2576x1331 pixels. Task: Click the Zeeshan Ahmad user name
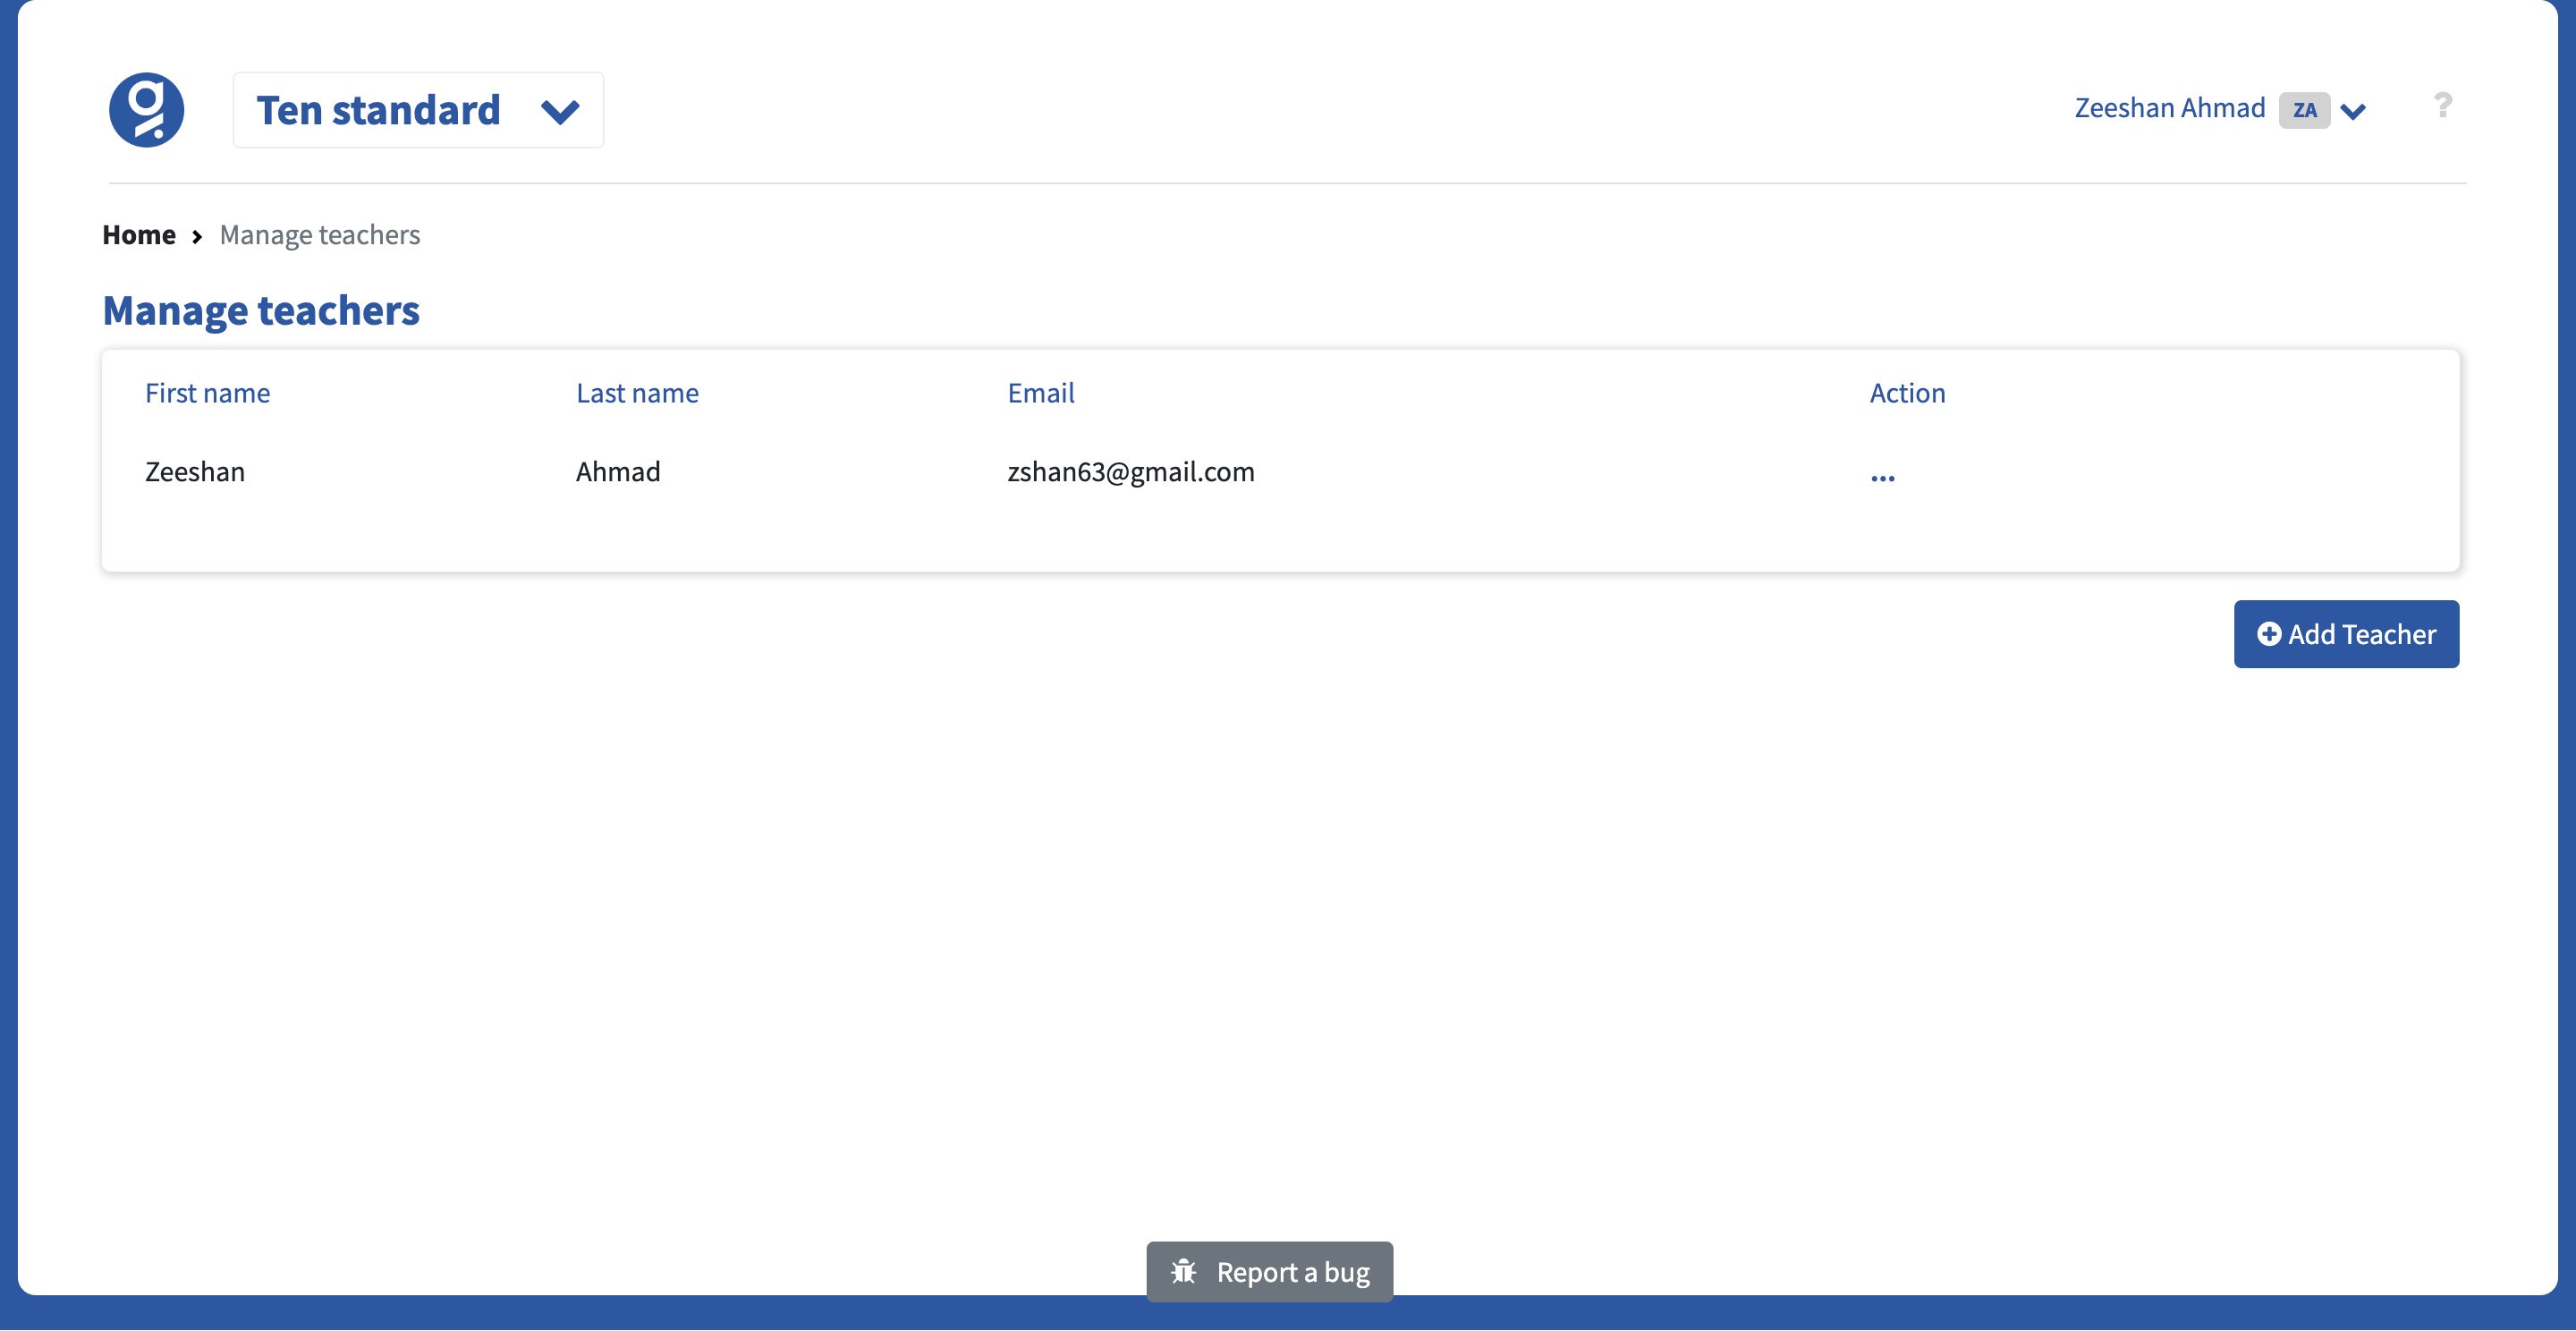tap(2170, 108)
